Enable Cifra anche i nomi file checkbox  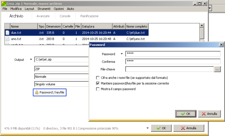tap(98, 78)
